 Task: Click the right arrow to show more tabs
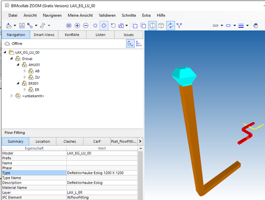(140, 141)
